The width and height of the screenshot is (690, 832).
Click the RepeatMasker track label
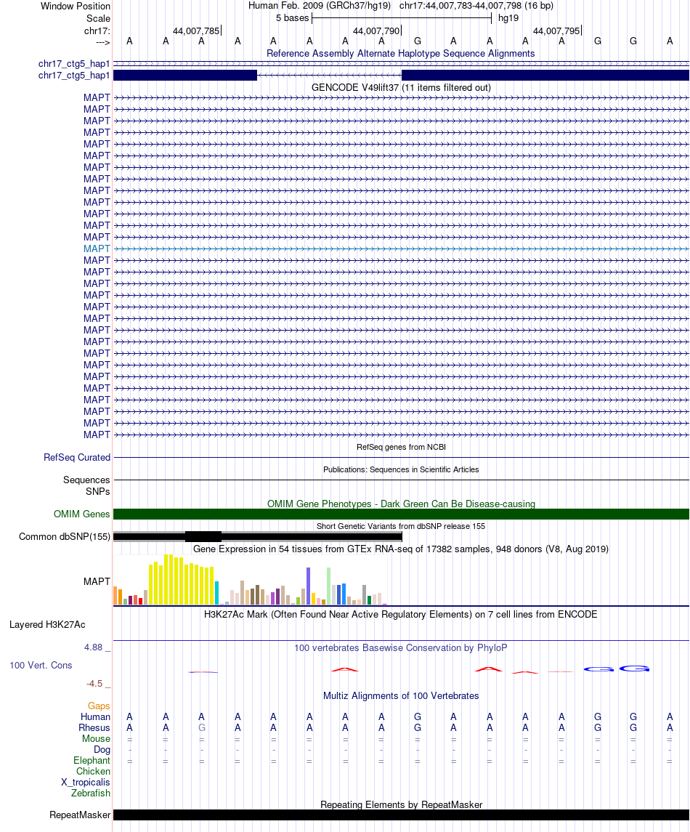coord(80,815)
